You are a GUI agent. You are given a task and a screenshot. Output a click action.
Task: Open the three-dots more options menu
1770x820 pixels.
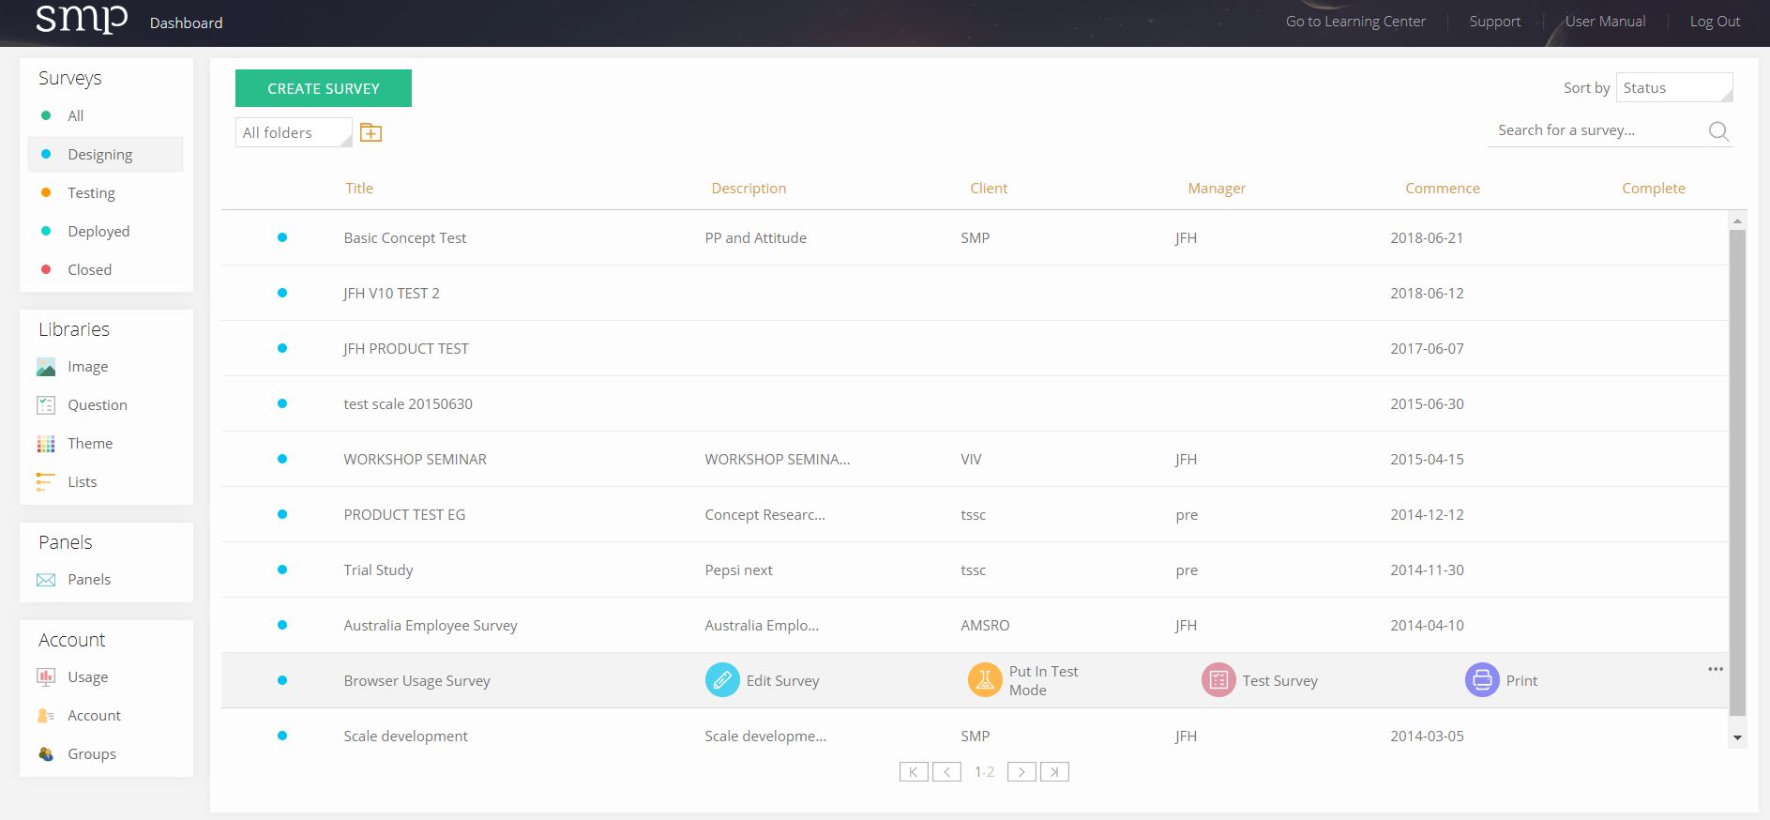click(1716, 669)
